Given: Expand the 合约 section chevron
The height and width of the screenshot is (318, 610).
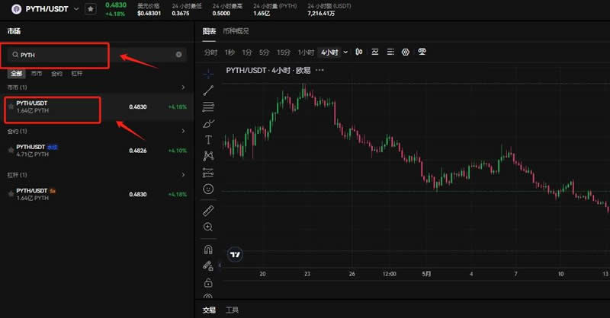Looking at the screenshot, I should pos(183,131).
